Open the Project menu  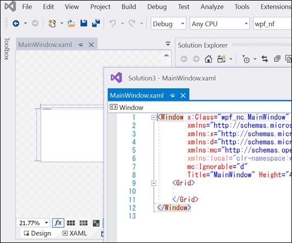pyautogui.click(x=100, y=7)
